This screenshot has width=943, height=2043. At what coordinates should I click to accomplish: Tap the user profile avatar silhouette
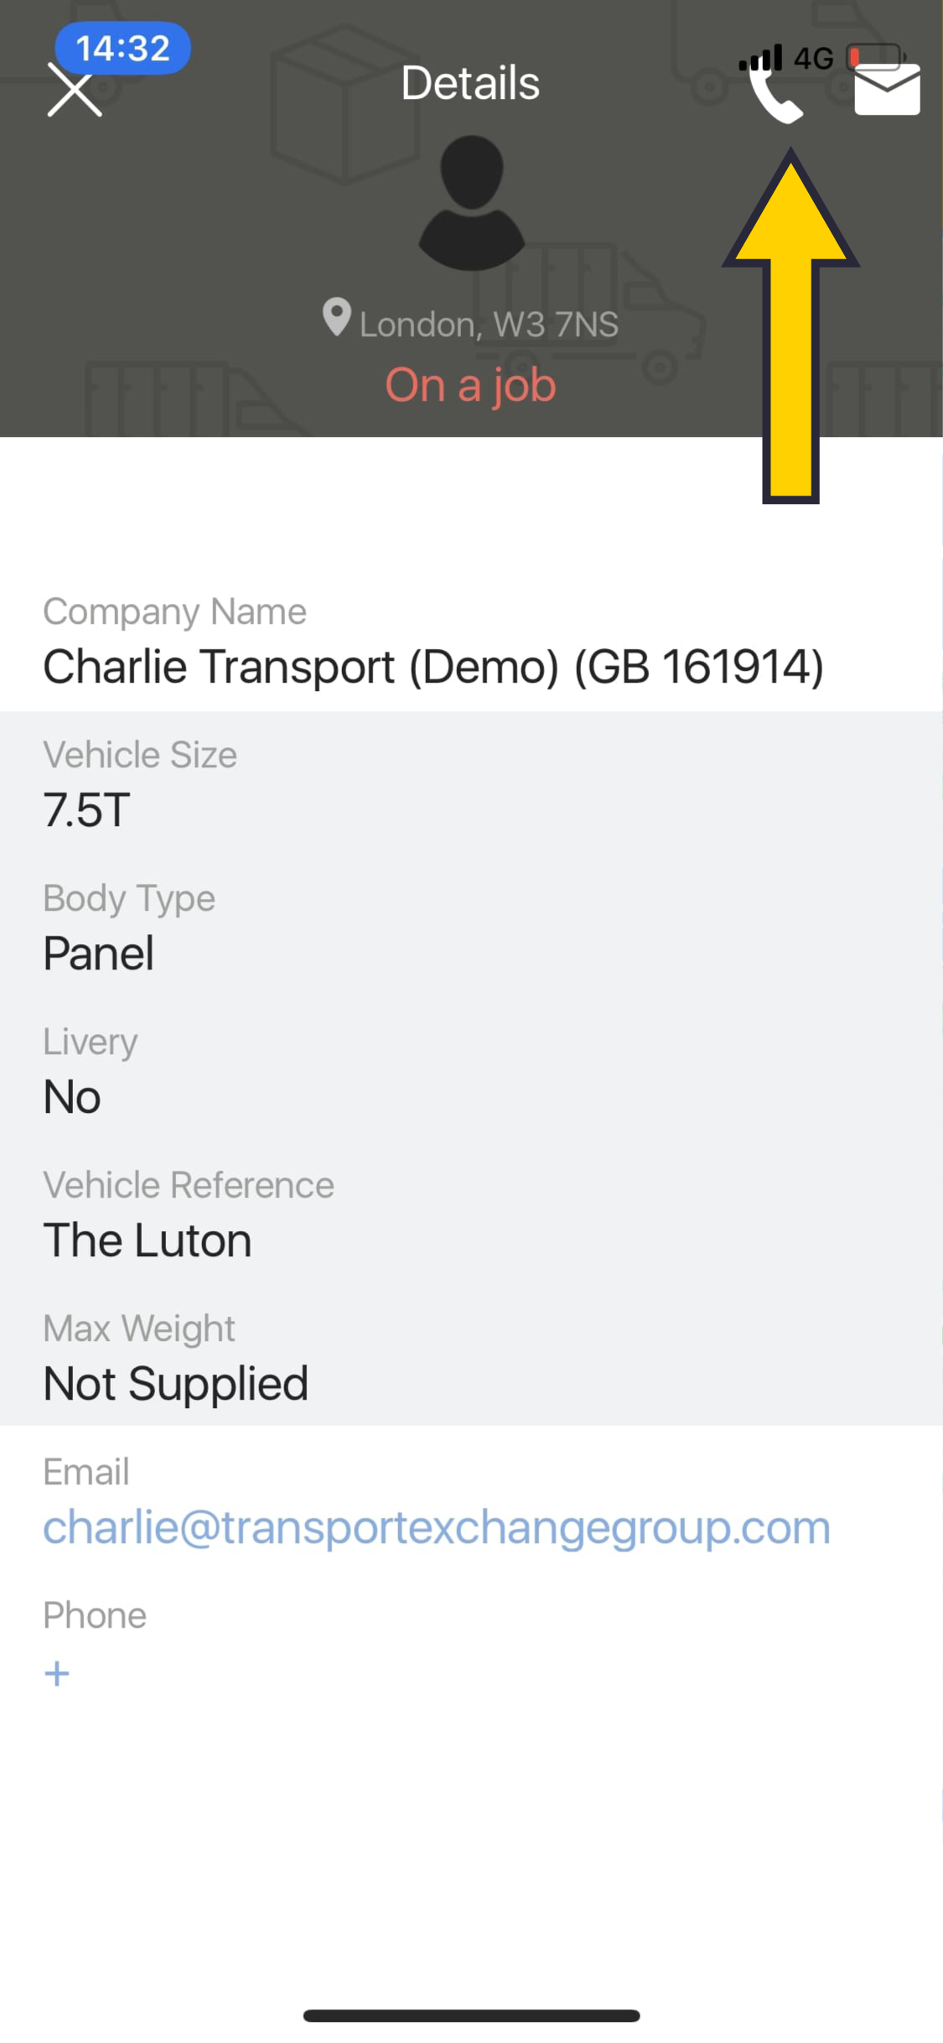tap(472, 203)
